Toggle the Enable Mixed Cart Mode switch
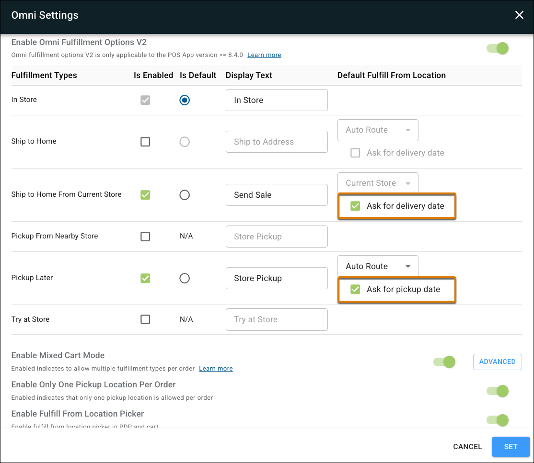Viewport: 534px width, 463px height. (444, 362)
